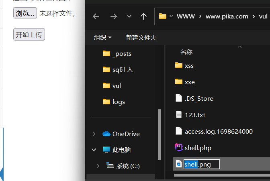Select the xss folder icon
The image size is (270, 181).
tap(179, 65)
